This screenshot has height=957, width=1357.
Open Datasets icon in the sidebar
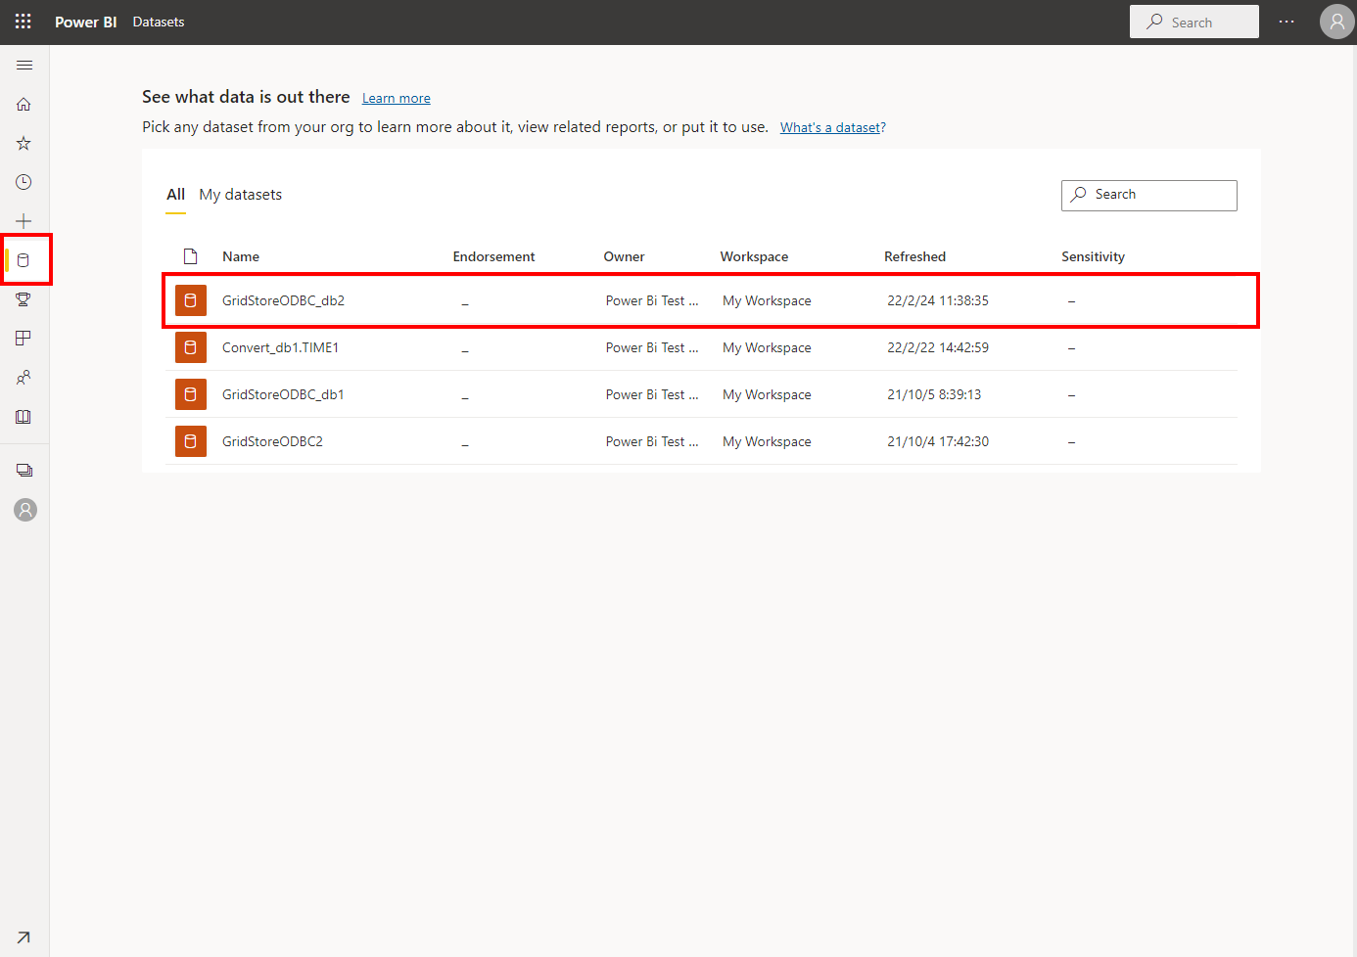pyautogui.click(x=24, y=260)
